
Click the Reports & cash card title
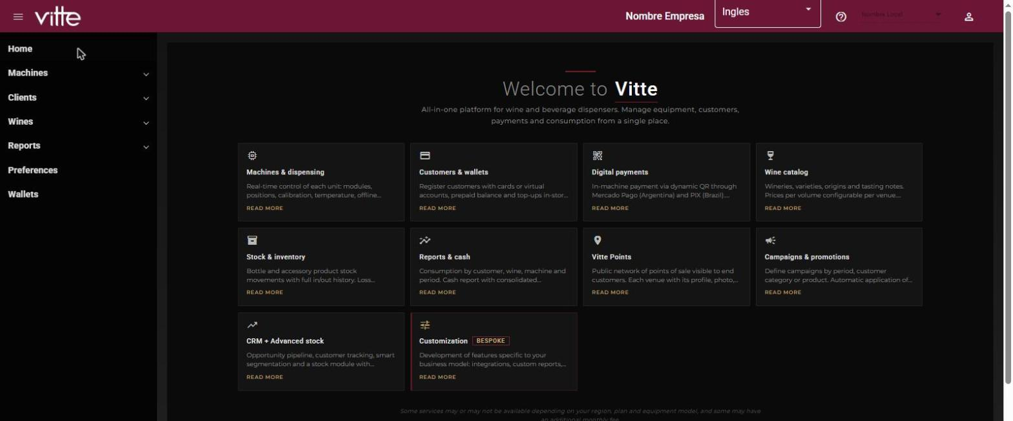pyautogui.click(x=444, y=257)
